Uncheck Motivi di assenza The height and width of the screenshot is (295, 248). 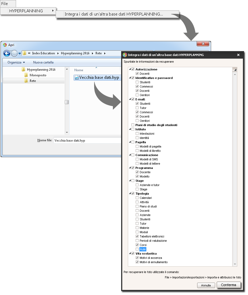pos(137,258)
